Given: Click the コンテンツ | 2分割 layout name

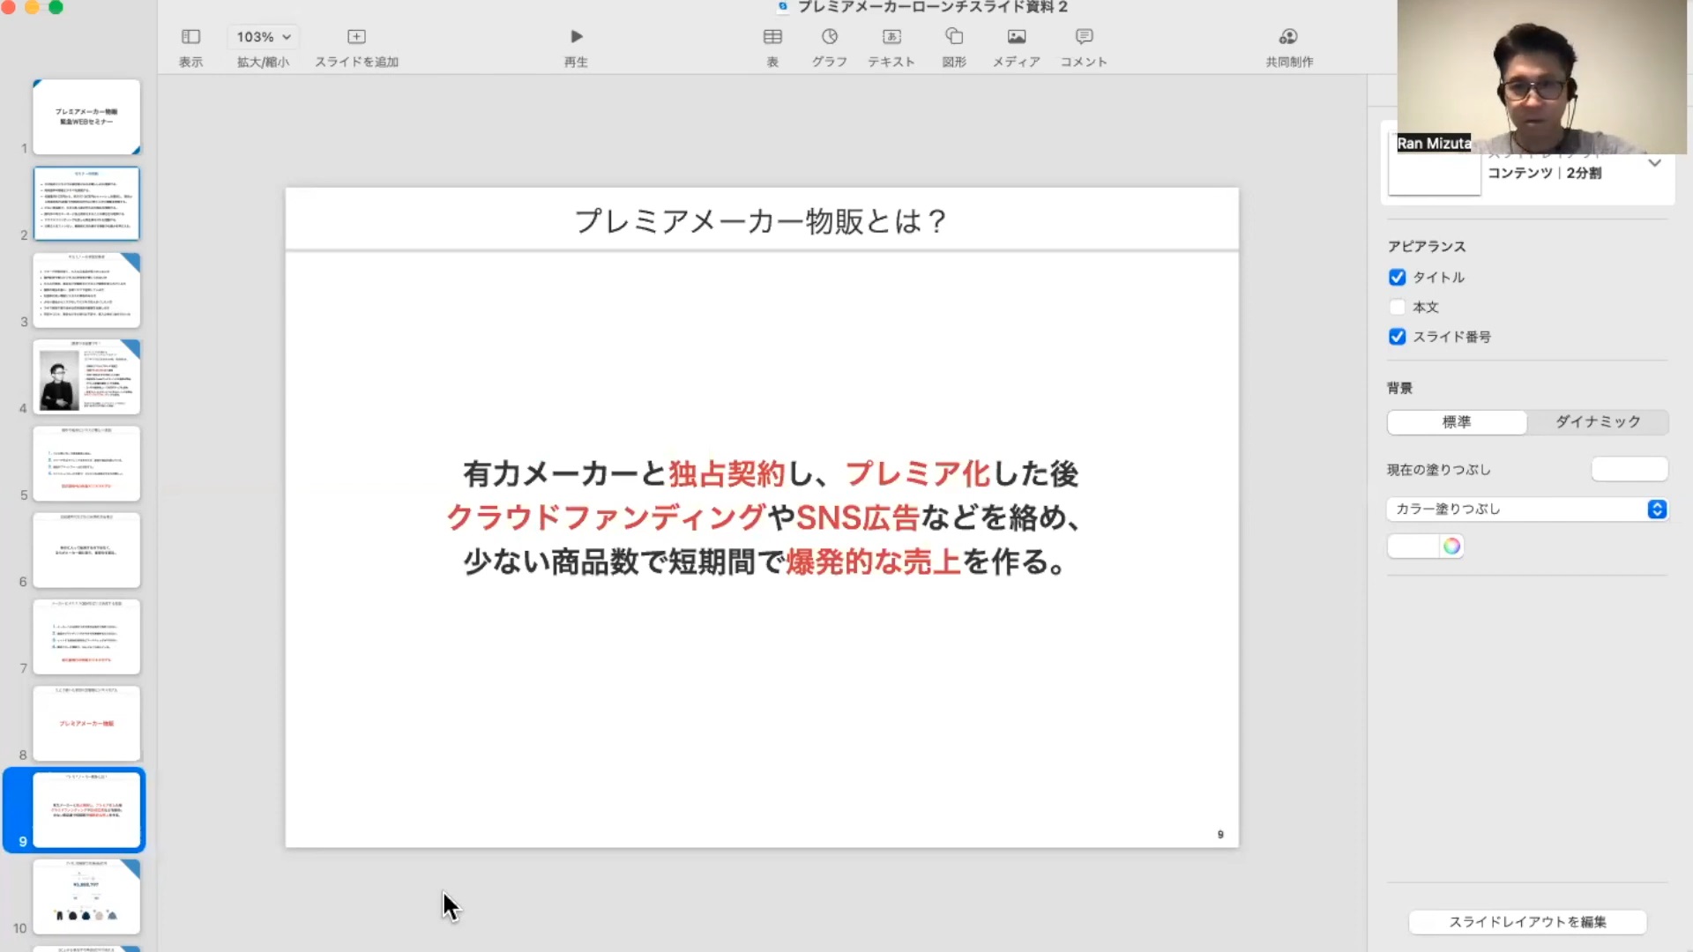Looking at the screenshot, I should coord(1544,173).
